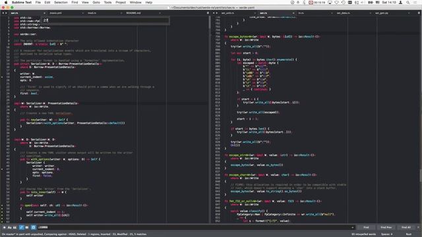Screen dimensions: 422x237
Task: Close the ser.rs tab in left pane
Action: point(44,13)
